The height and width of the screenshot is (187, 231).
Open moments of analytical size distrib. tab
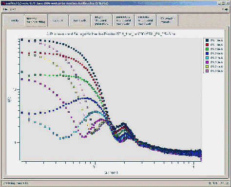click(x=145, y=20)
